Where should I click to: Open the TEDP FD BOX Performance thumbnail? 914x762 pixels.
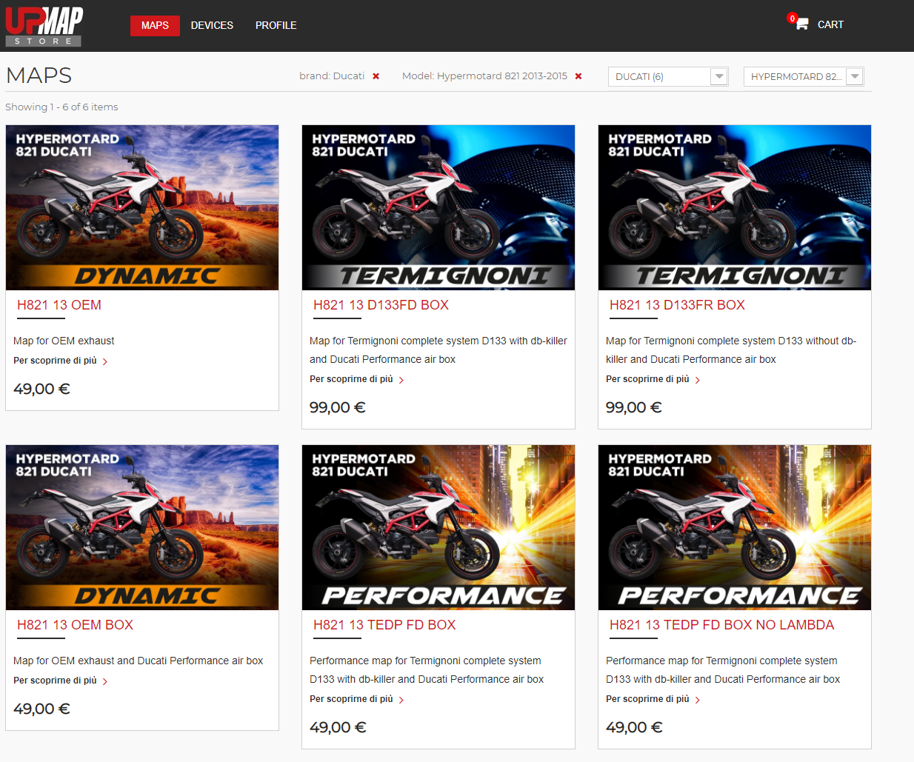(x=438, y=527)
